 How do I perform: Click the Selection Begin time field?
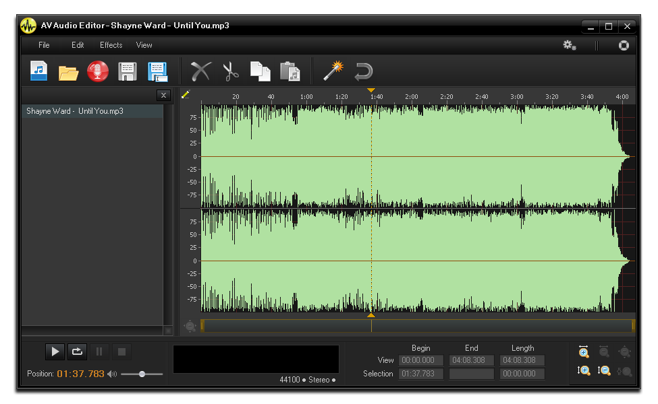click(x=420, y=374)
